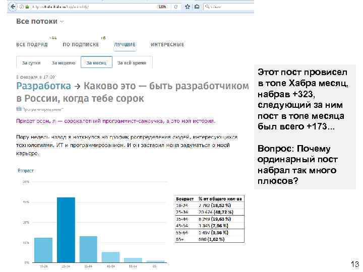
Task: Open the 'Разработка' hub link
Action: (x=43, y=86)
